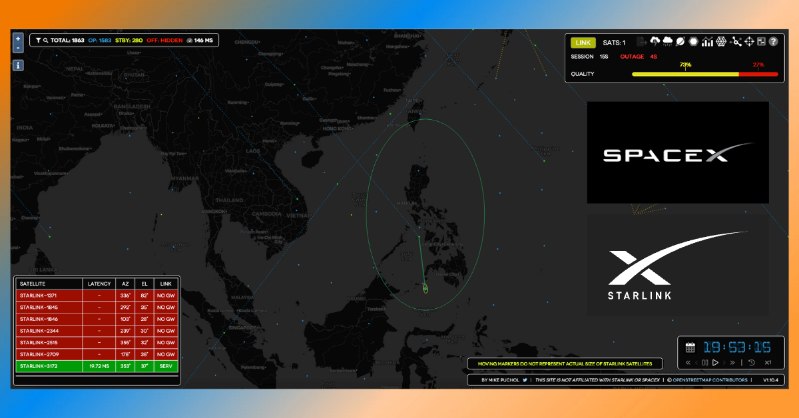Viewport: 799px width, 418px height.
Task: Click the 146 MS latency readout
Action: [x=204, y=41]
